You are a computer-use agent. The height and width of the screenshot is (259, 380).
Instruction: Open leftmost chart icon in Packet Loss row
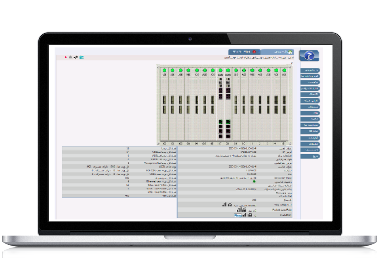[238, 210]
